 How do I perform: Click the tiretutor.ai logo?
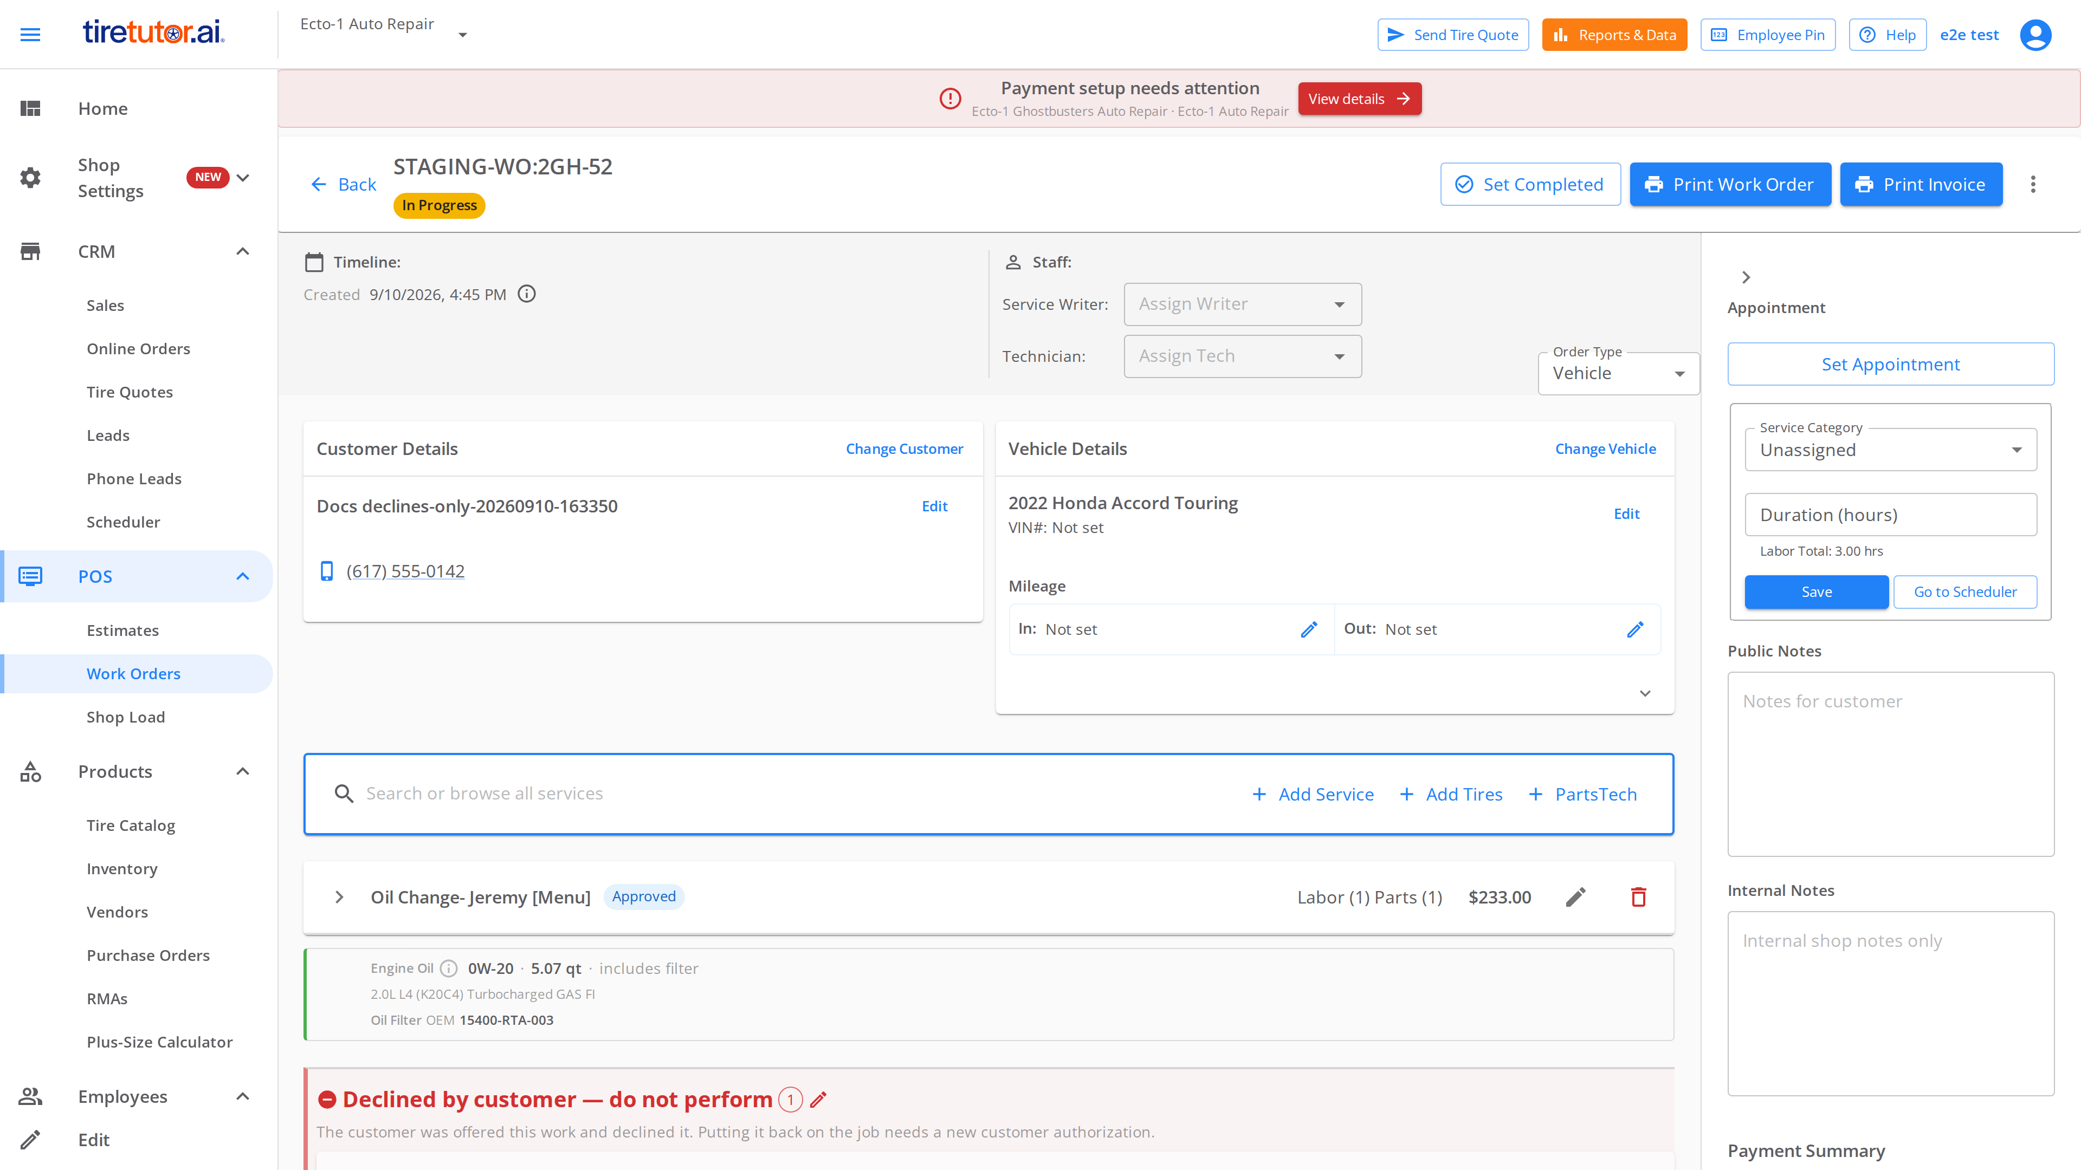[153, 33]
